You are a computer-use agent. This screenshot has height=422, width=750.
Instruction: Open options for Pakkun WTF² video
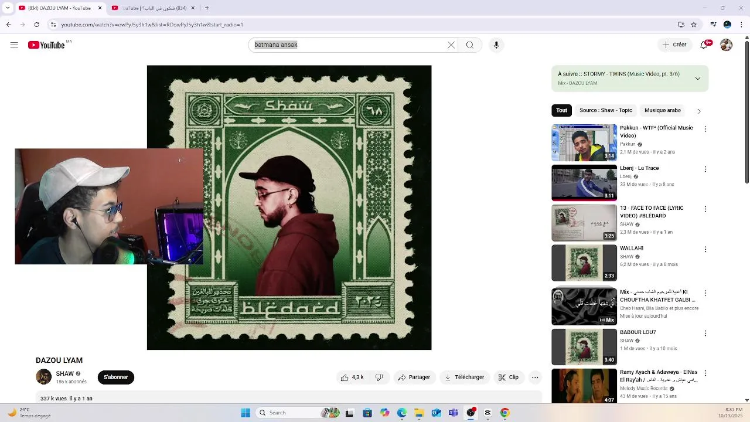pos(705,129)
